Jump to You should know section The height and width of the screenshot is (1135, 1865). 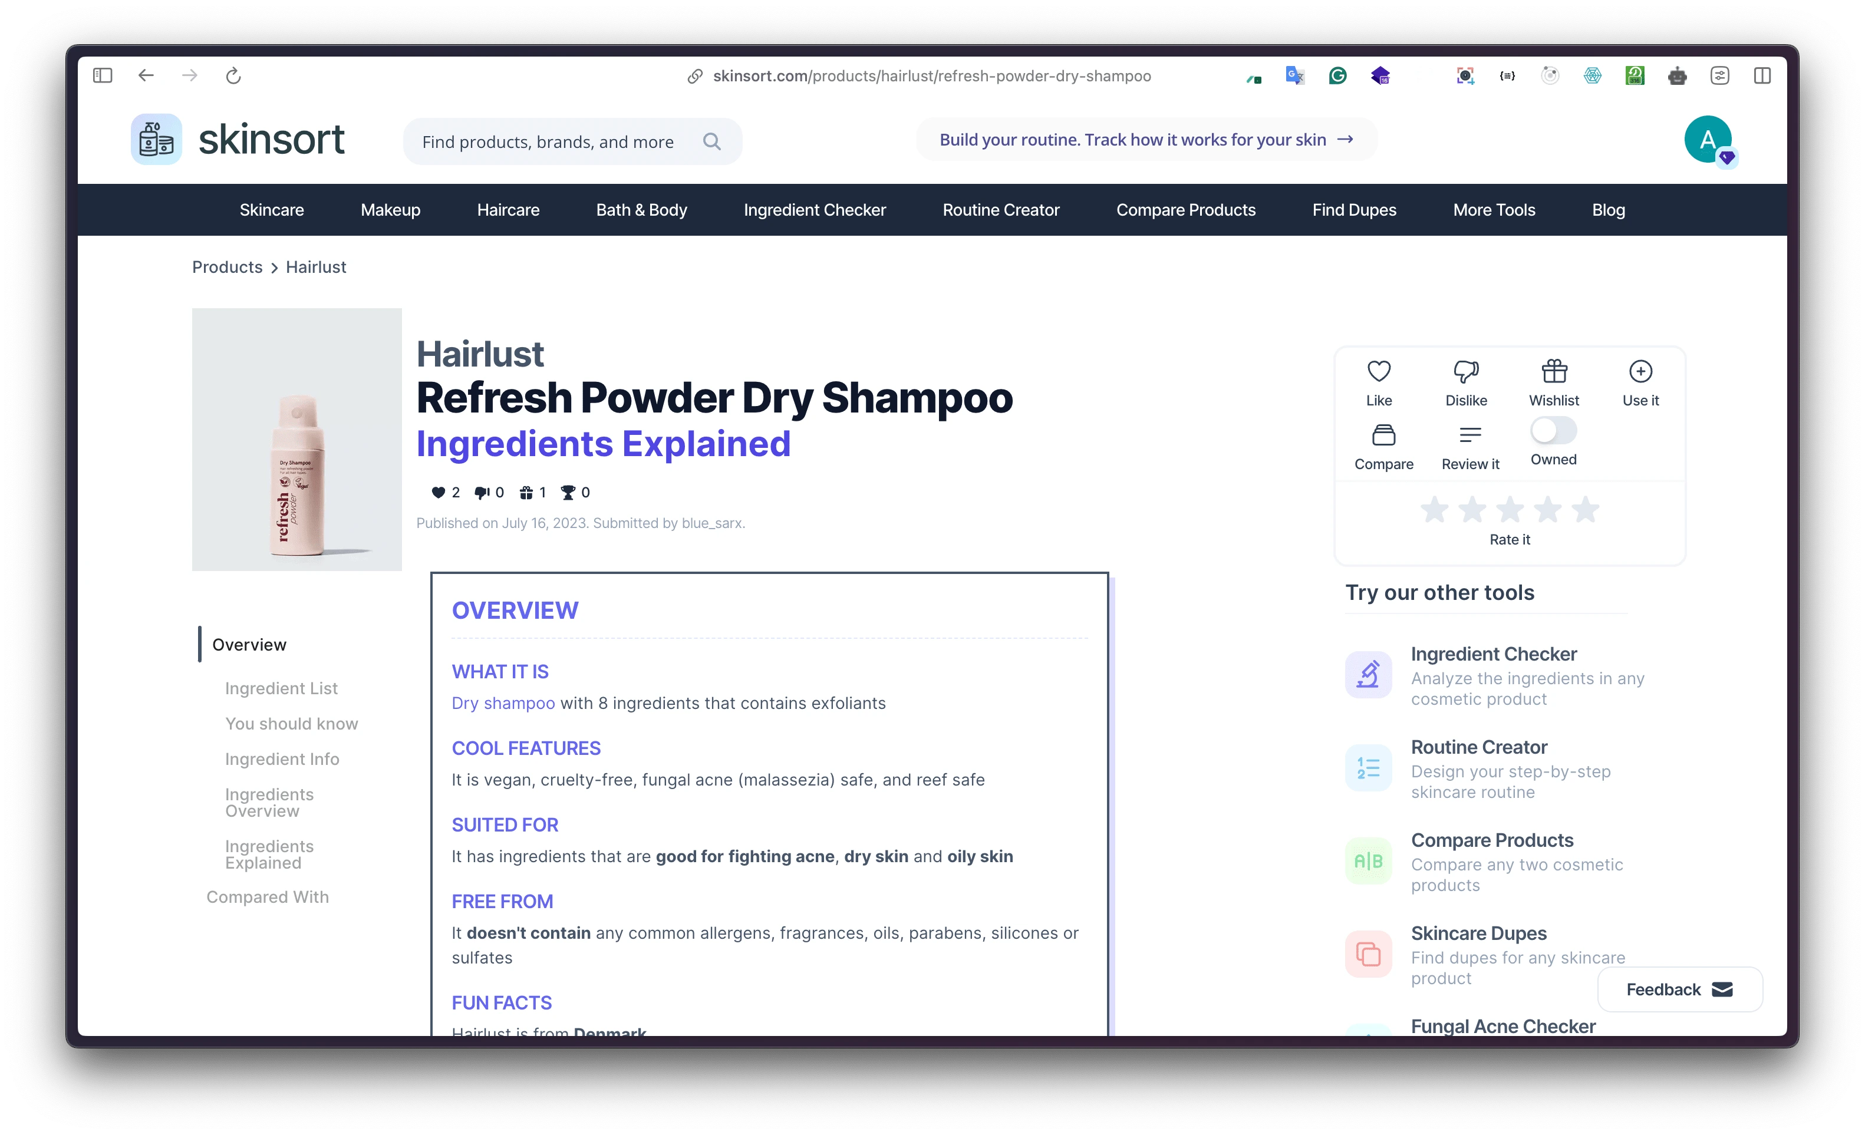(x=291, y=724)
